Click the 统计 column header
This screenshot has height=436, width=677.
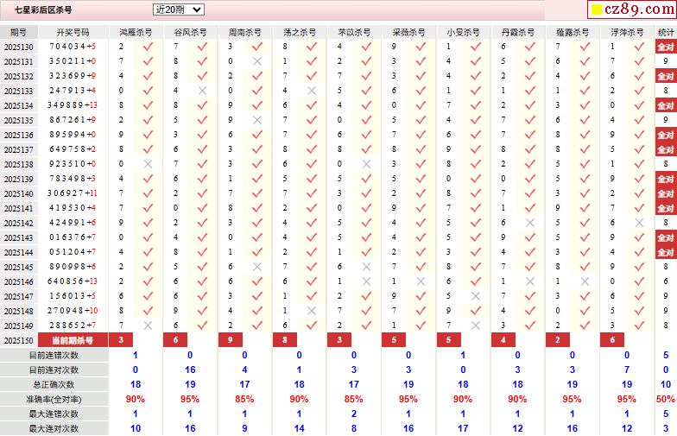tap(666, 32)
